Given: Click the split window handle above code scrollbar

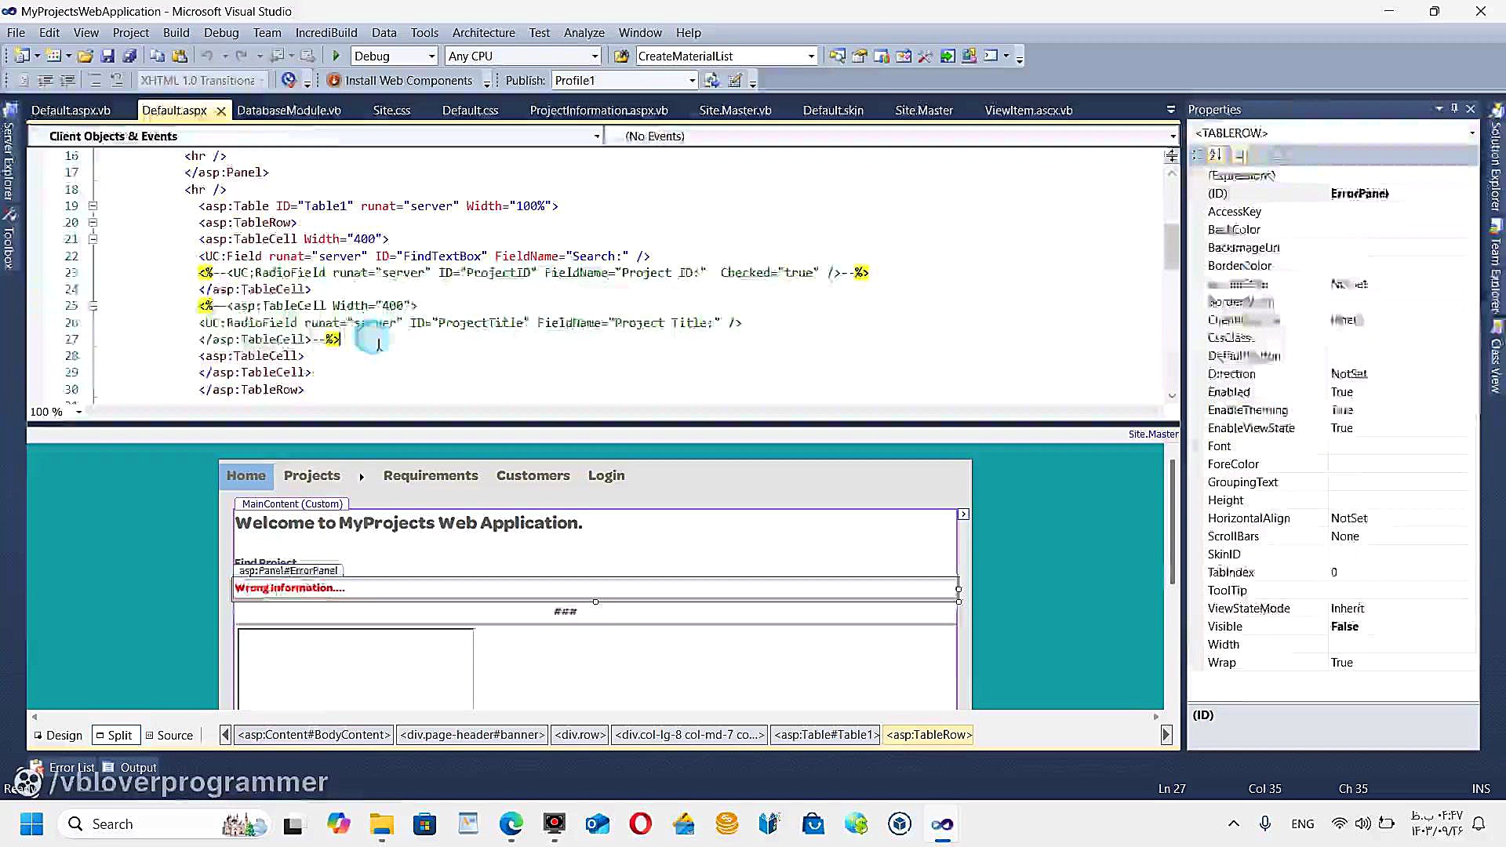Looking at the screenshot, I should pos(1172,155).
